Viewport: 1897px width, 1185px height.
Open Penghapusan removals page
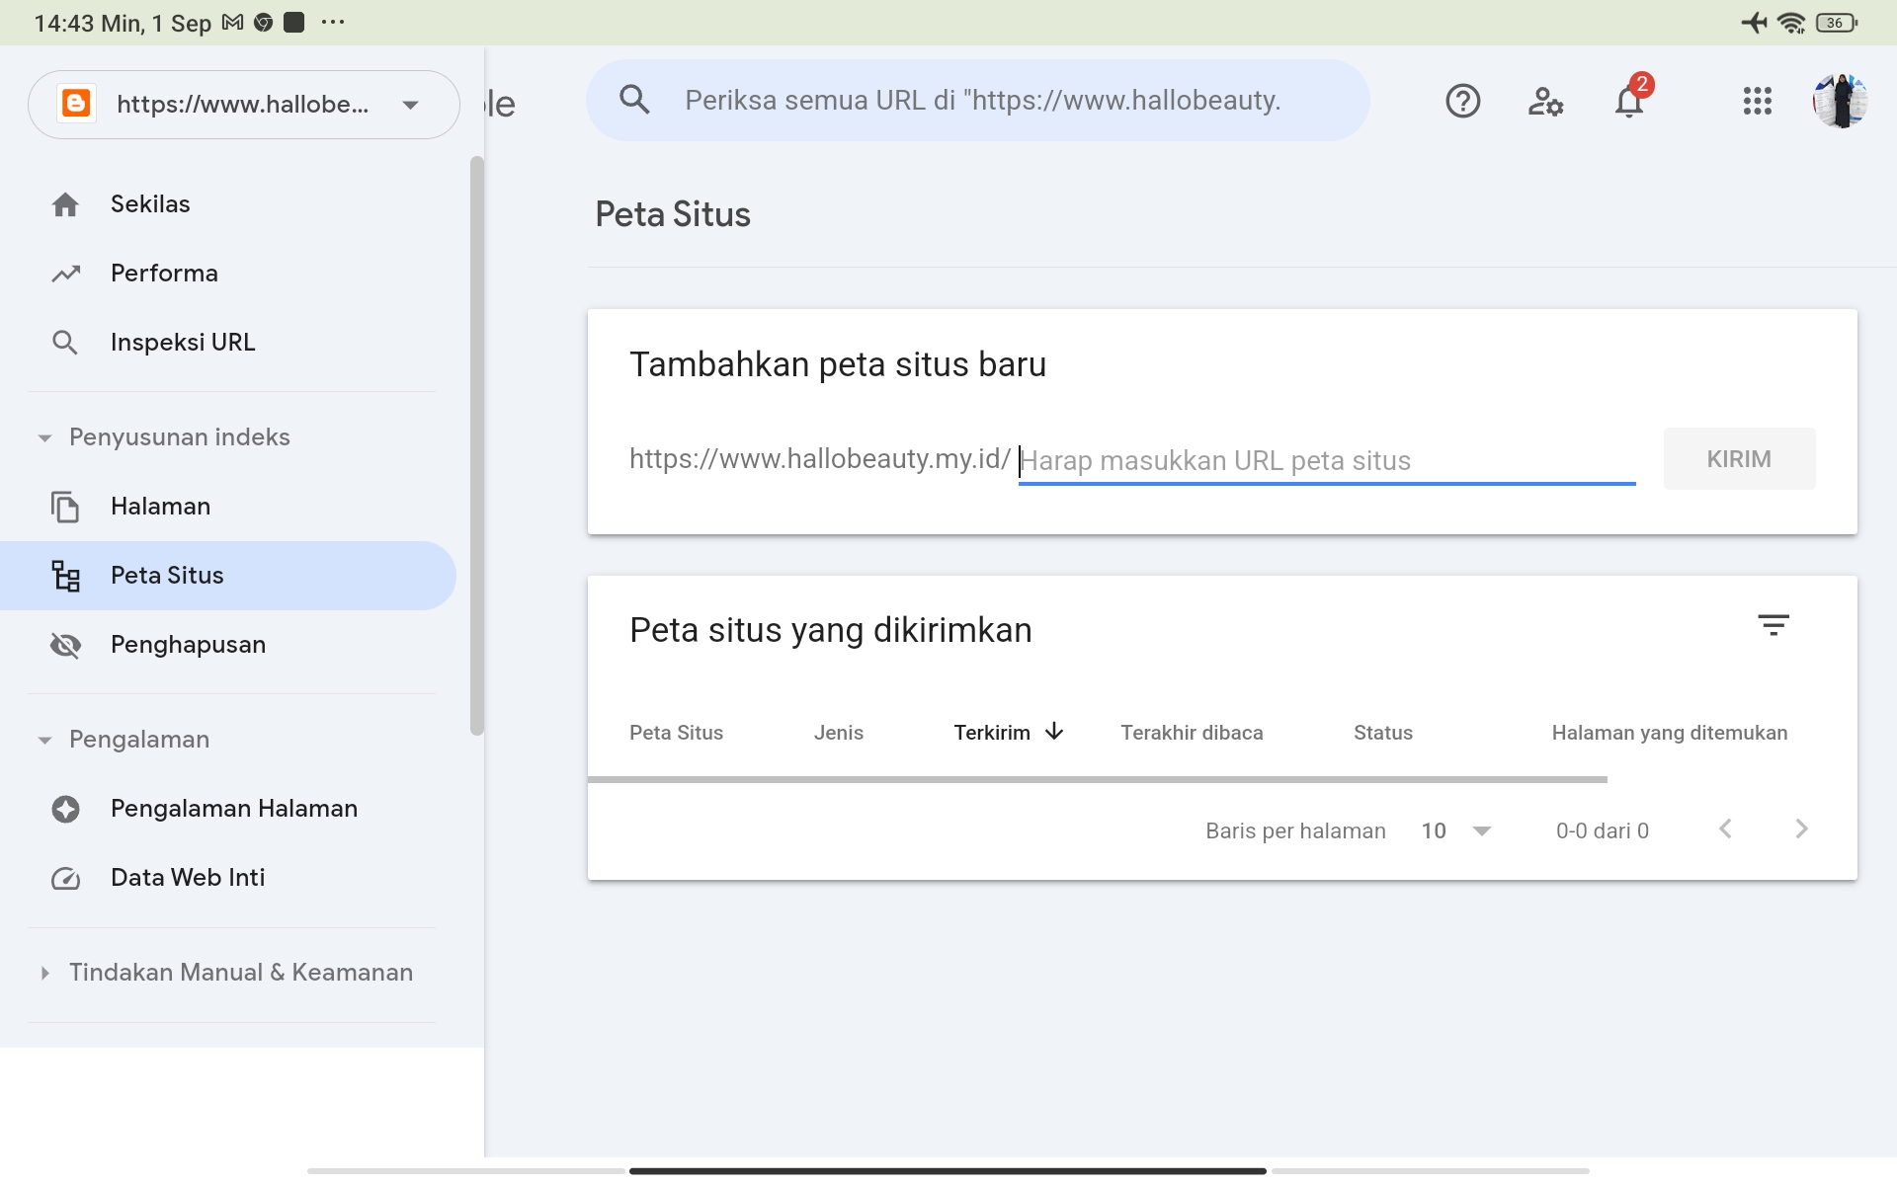(228, 645)
